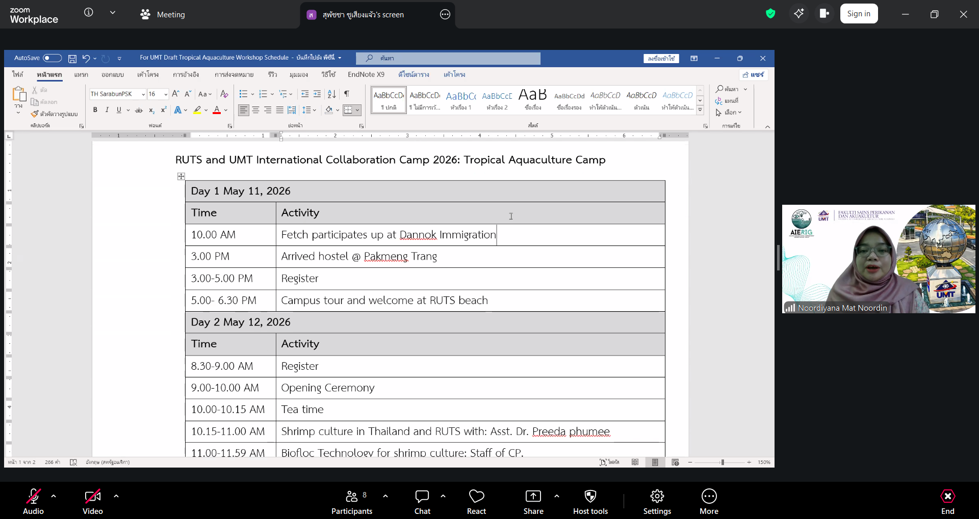Image resolution: width=979 pixels, height=519 pixels.
Task: Expand the TH SarabunPSK font dropdown
Action: (x=143, y=94)
